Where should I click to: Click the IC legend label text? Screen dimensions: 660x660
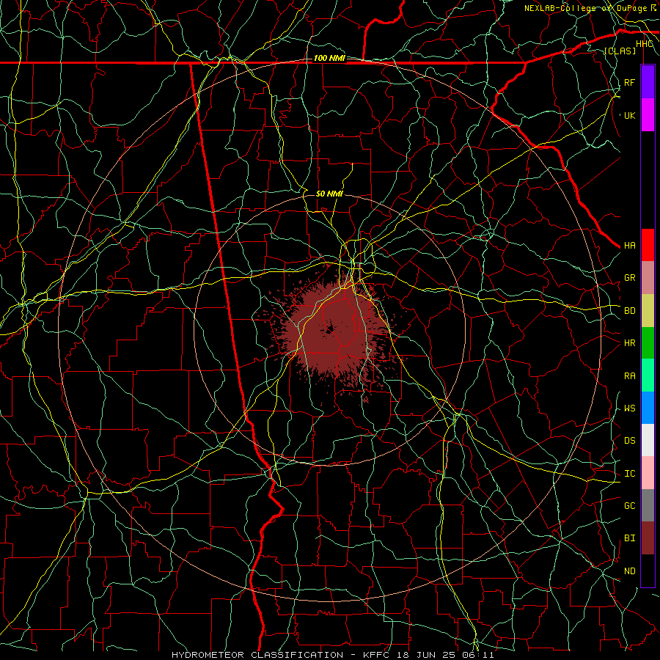point(629,474)
